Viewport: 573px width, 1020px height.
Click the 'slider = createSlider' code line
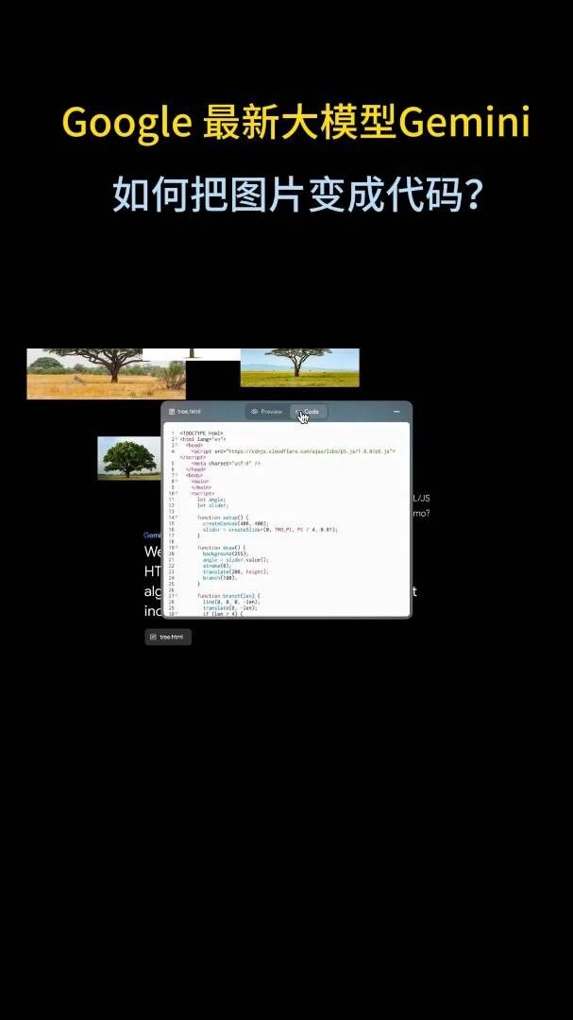coord(270,530)
